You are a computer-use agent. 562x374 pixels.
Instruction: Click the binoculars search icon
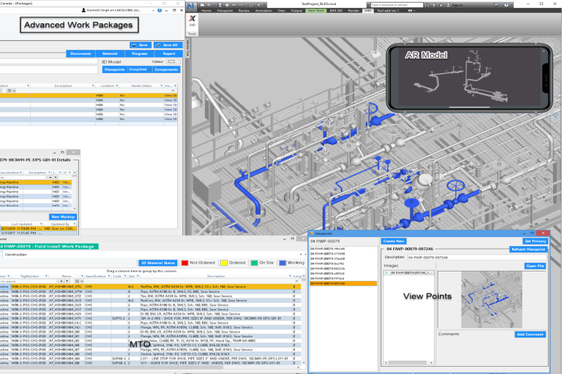point(427,5)
